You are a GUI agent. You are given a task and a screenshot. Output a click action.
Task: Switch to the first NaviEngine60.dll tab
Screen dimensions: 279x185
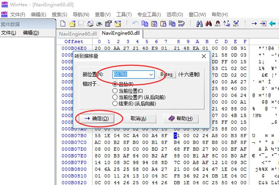pos(78,33)
